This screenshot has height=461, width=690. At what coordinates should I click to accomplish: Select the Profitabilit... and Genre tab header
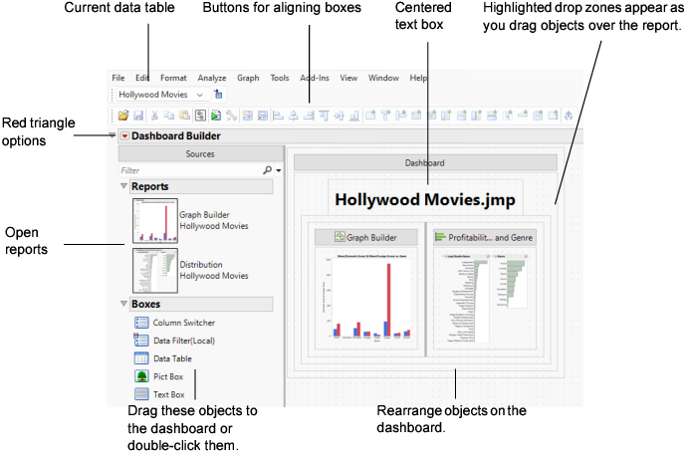click(x=485, y=238)
